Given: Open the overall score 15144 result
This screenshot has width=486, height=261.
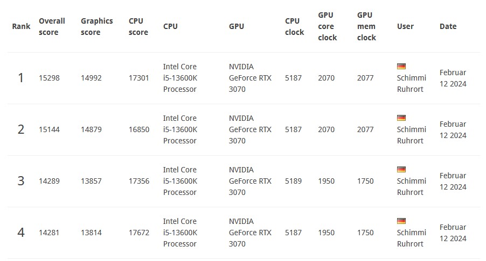Looking at the screenshot, I should coord(49,129).
